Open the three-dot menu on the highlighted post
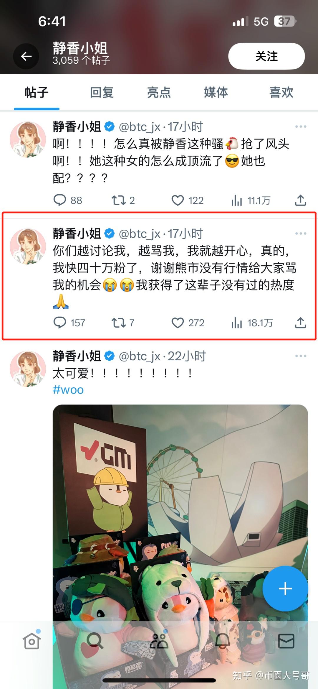 pos(301,233)
